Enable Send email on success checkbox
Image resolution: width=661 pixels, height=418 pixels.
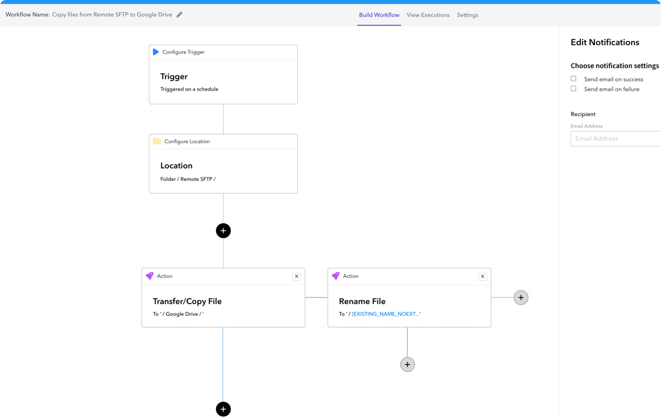pyautogui.click(x=573, y=79)
